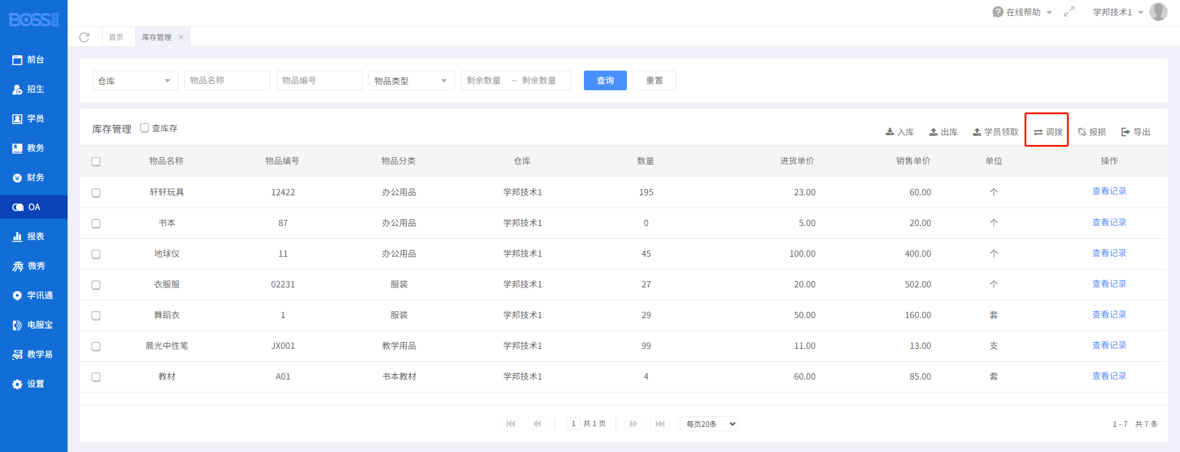Open the 微秀 sidebar section
The image size is (1180, 452).
(34, 266)
